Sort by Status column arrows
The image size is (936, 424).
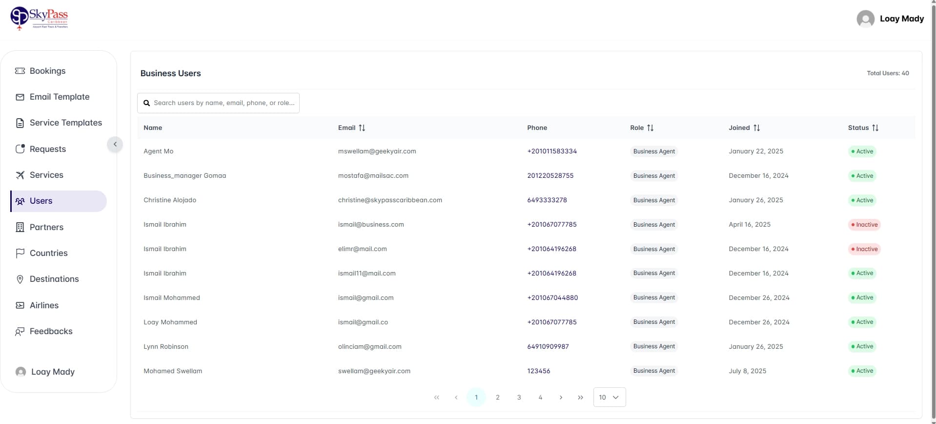875,128
